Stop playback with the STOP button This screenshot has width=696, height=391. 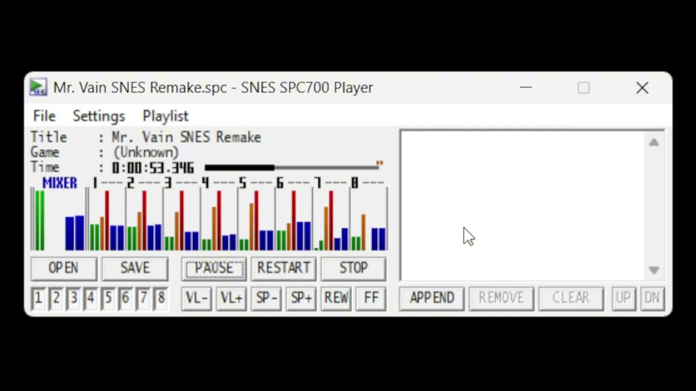[353, 268]
